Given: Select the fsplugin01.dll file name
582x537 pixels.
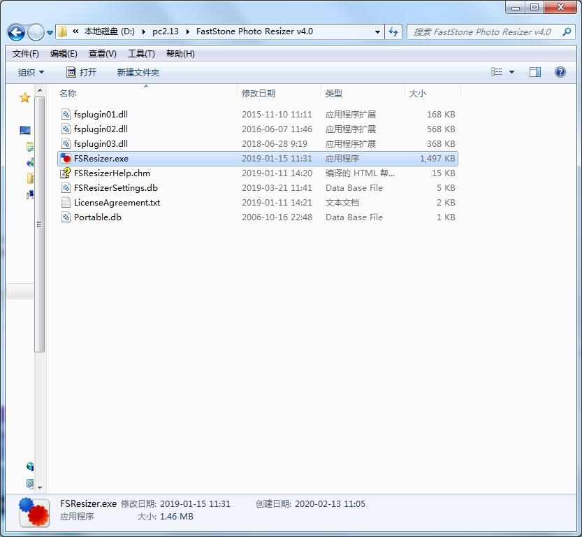Looking at the screenshot, I should [101, 115].
